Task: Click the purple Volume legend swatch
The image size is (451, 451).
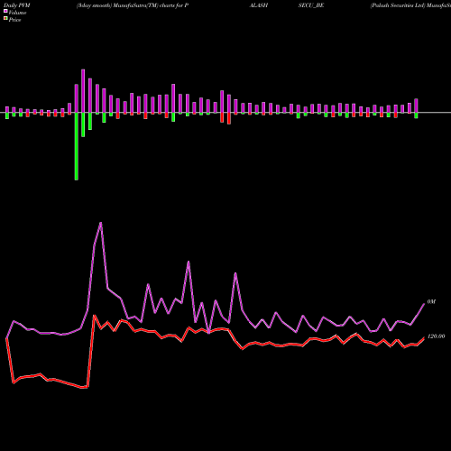Action: [x=5, y=11]
